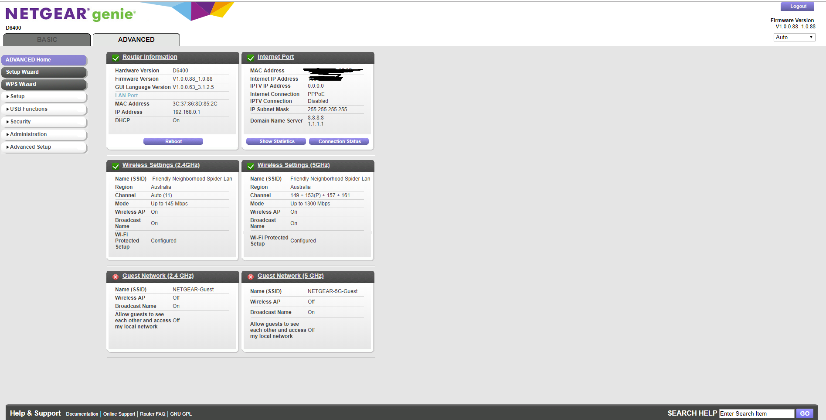Click the LAN IP address 192.168.0.1
826x420 pixels.
(x=187, y=112)
